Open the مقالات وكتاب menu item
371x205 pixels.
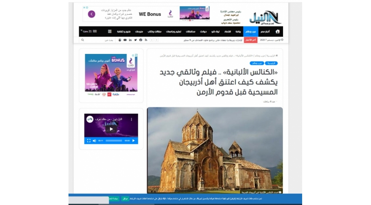tap(154, 32)
